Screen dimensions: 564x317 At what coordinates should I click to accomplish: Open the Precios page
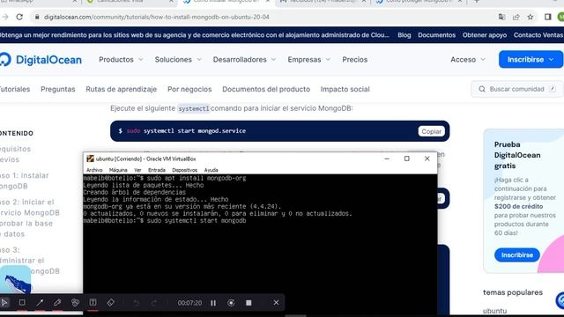point(354,60)
